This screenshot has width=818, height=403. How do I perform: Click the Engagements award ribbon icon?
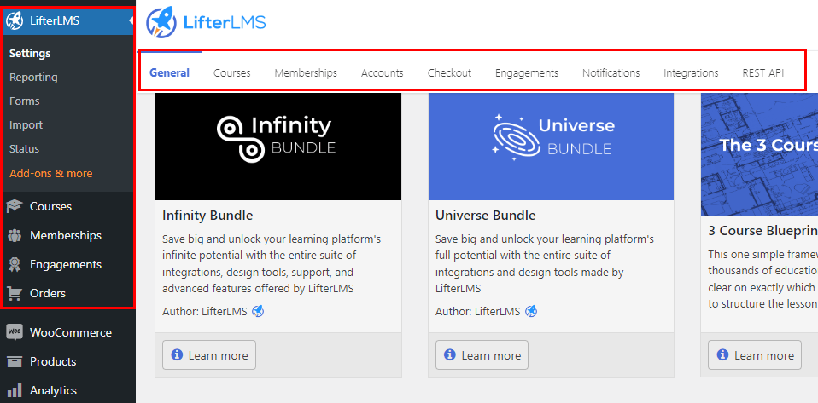click(x=15, y=265)
